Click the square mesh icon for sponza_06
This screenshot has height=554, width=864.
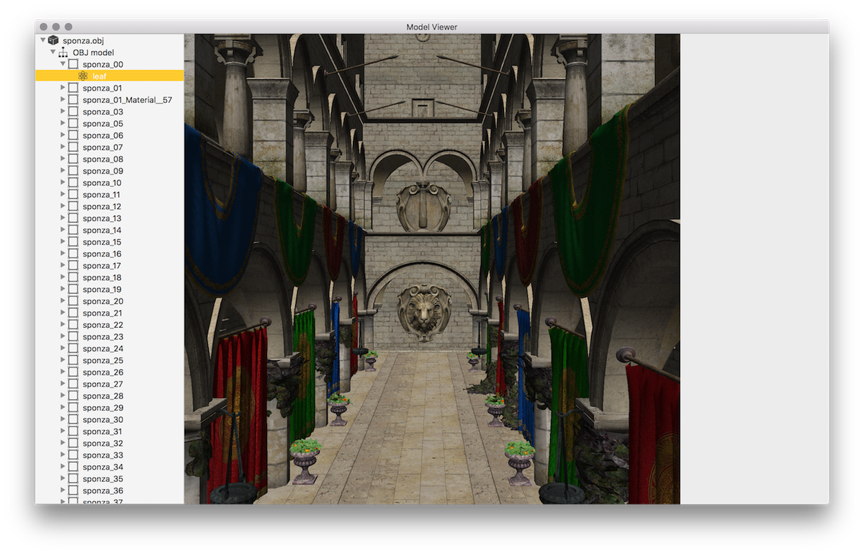tap(73, 135)
